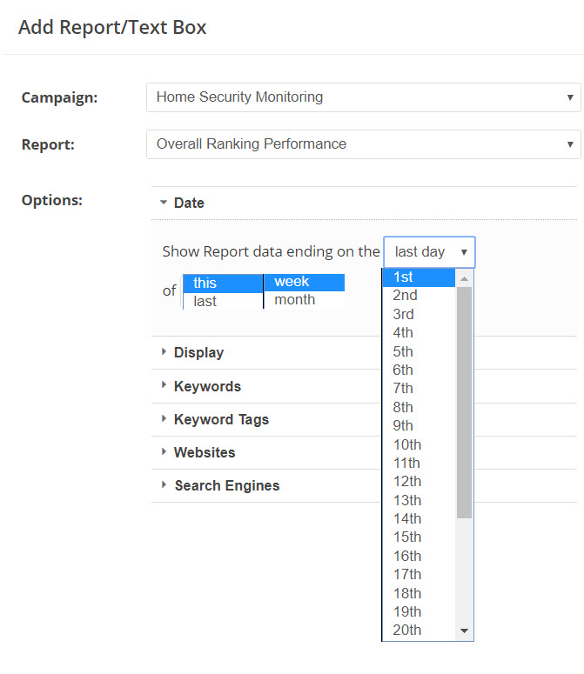Image resolution: width=584 pixels, height=674 pixels.
Task: Open the Campaign dropdown
Action: [x=363, y=97]
